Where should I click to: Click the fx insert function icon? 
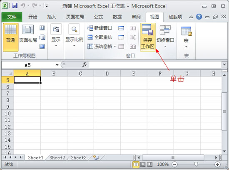click(85, 64)
